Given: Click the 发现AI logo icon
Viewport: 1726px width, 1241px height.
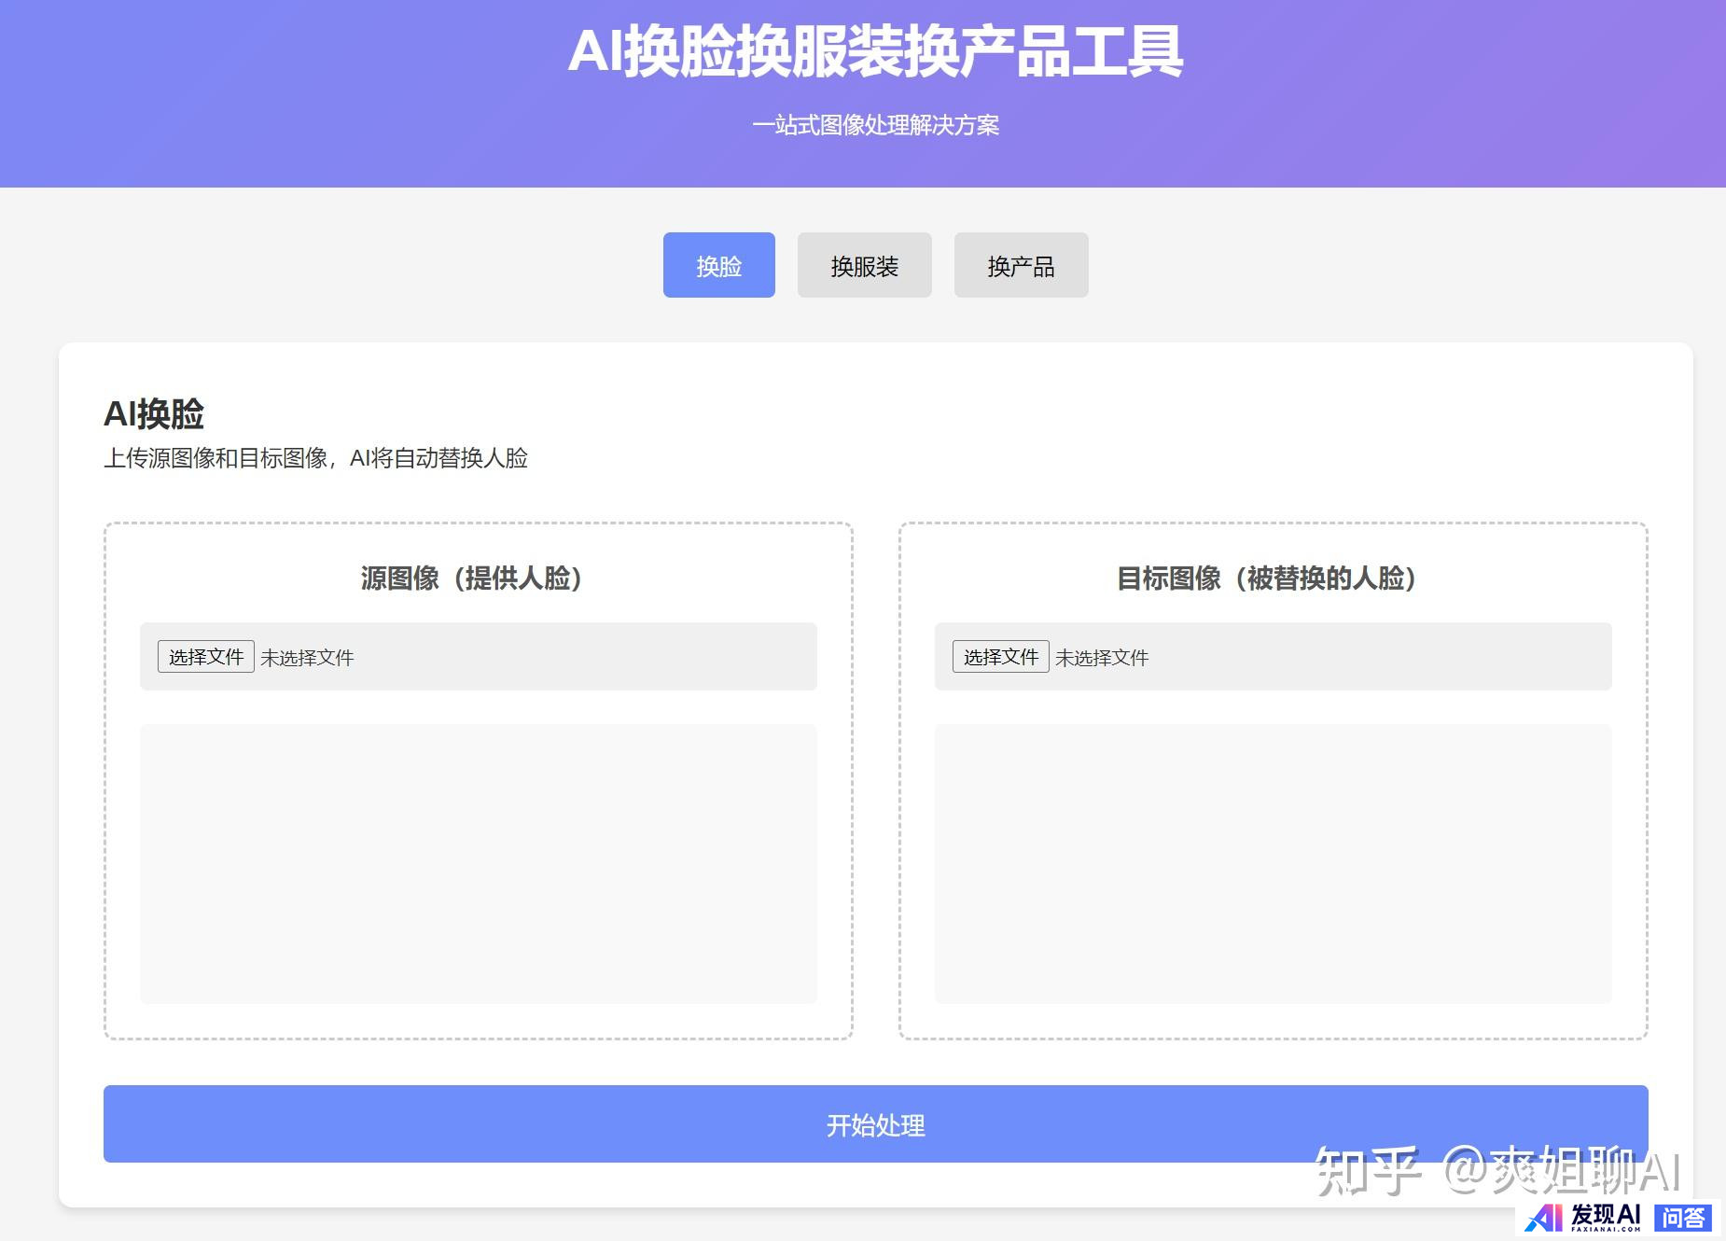Looking at the screenshot, I should point(1543,1218).
